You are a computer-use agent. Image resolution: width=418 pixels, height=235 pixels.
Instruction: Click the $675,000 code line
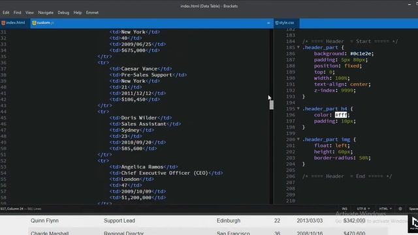(135, 50)
